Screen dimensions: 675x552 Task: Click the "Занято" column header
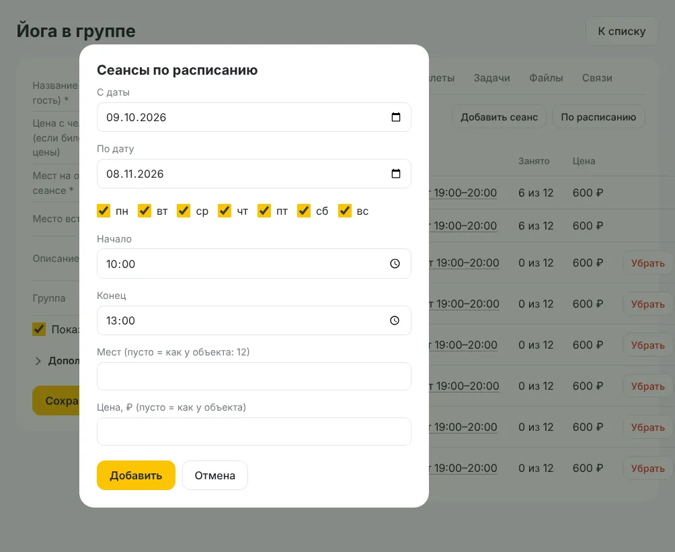click(x=534, y=161)
